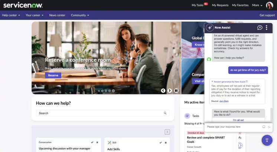Image resolution: width=277 pixels, height=152 pixels.
Task: Open My Tasks
Action: pos(198,5)
